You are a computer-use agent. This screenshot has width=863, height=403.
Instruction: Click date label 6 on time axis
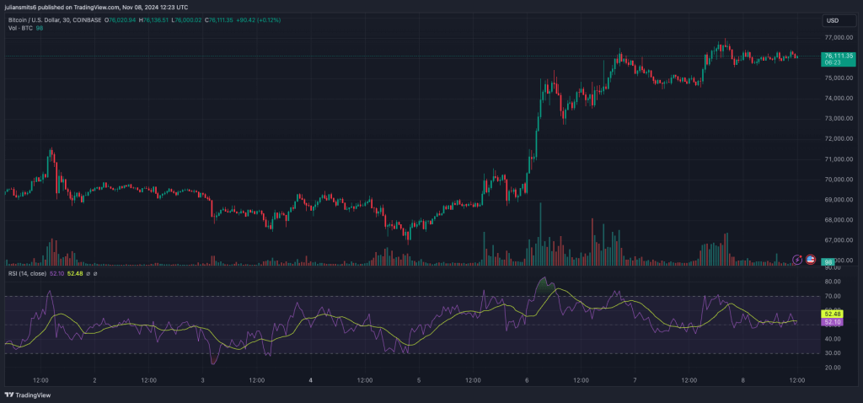pyautogui.click(x=527, y=380)
